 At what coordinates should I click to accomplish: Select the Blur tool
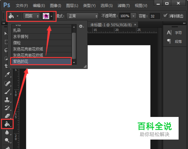(7, 132)
